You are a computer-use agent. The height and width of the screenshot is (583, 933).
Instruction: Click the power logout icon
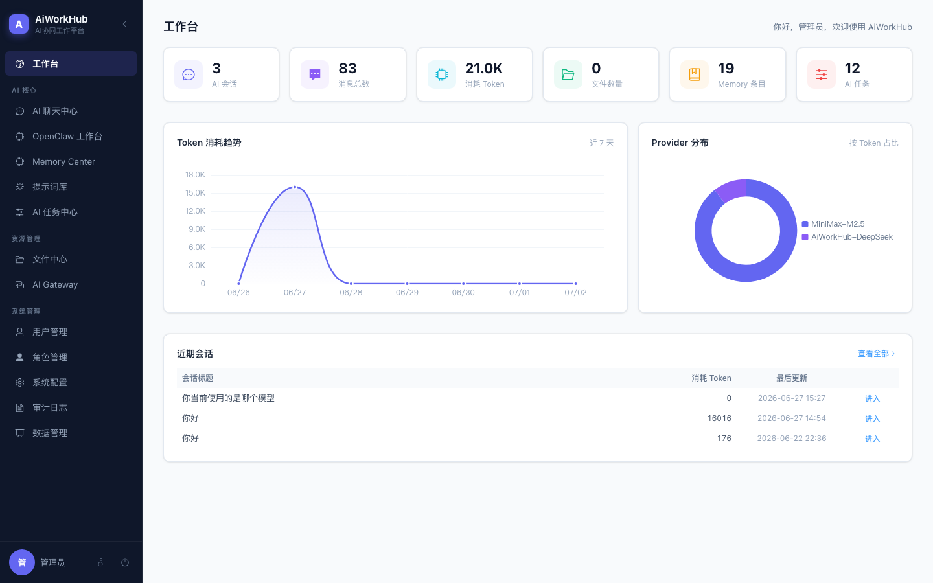(125, 562)
